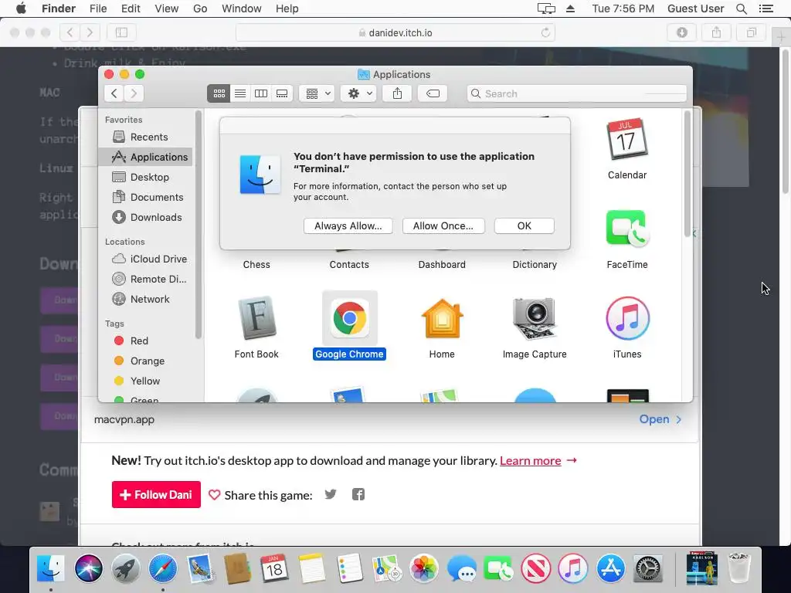
Task: Select the Google Chrome app icon
Action: click(x=350, y=318)
